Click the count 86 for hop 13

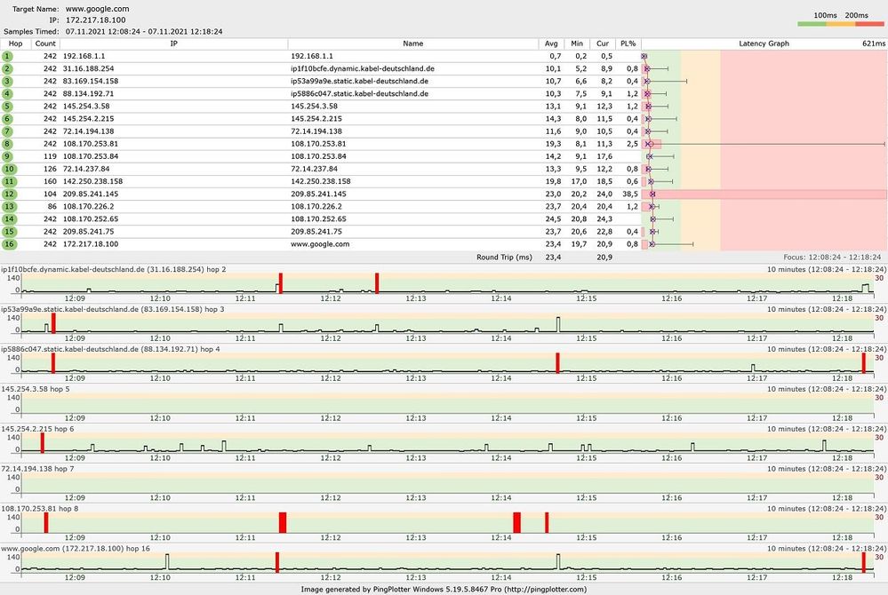point(52,206)
